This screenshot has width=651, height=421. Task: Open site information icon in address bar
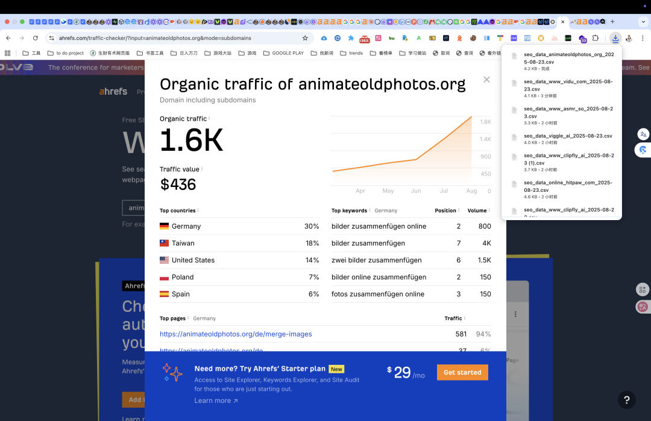pos(51,38)
